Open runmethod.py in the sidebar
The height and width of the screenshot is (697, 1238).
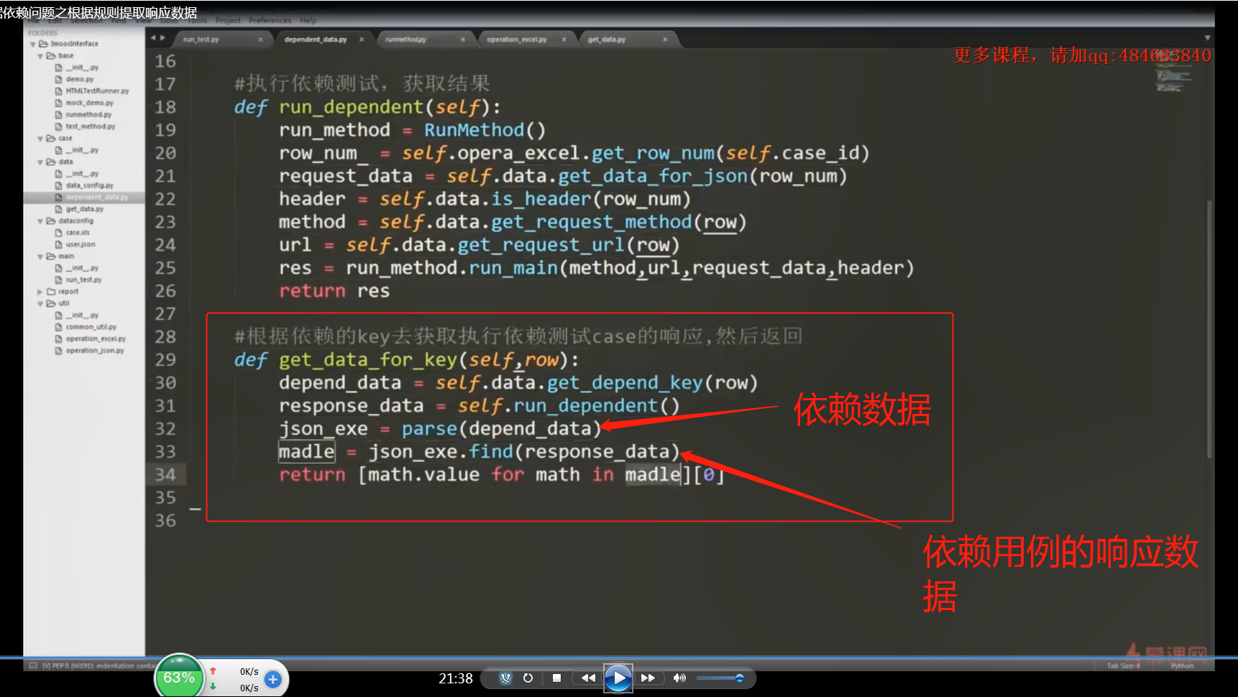(x=88, y=115)
